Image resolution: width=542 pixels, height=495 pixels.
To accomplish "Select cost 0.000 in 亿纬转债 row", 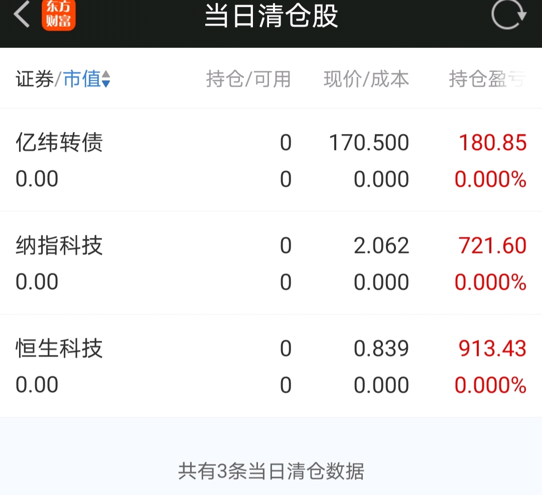I will 381,179.
